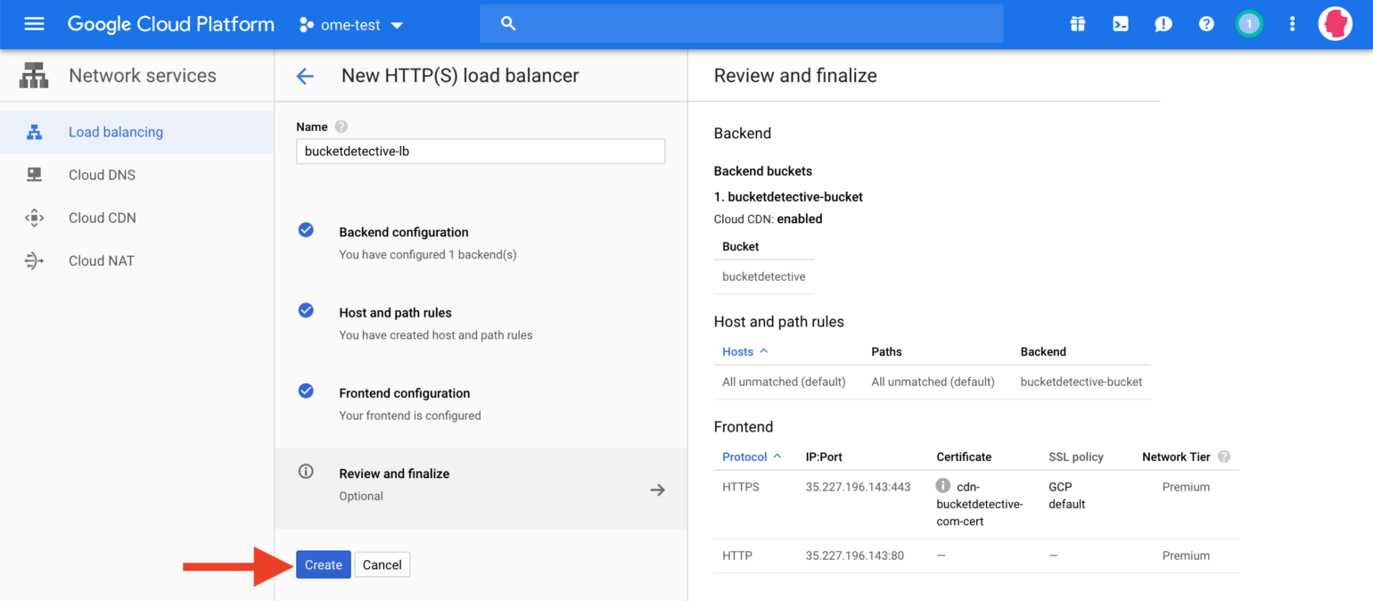Navigate to Cloud CDN section
The width and height of the screenshot is (1373, 601).
tap(102, 218)
